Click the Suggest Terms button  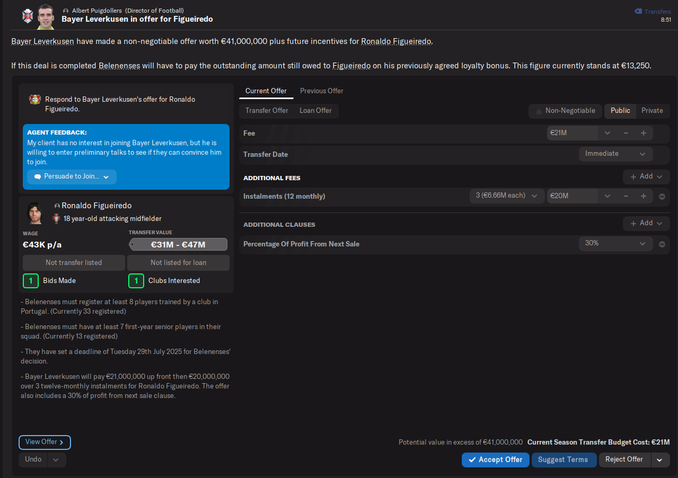coord(563,460)
